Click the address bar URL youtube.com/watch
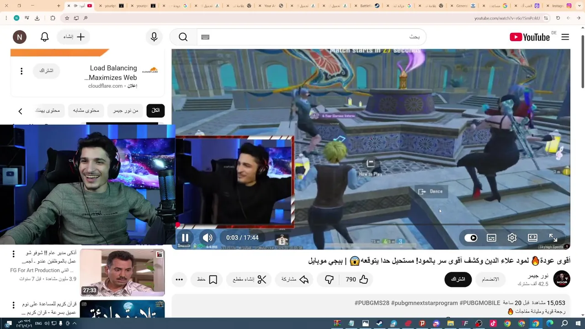This screenshot has width=585, height=329. pyautogui.click(x=507, y=18)
